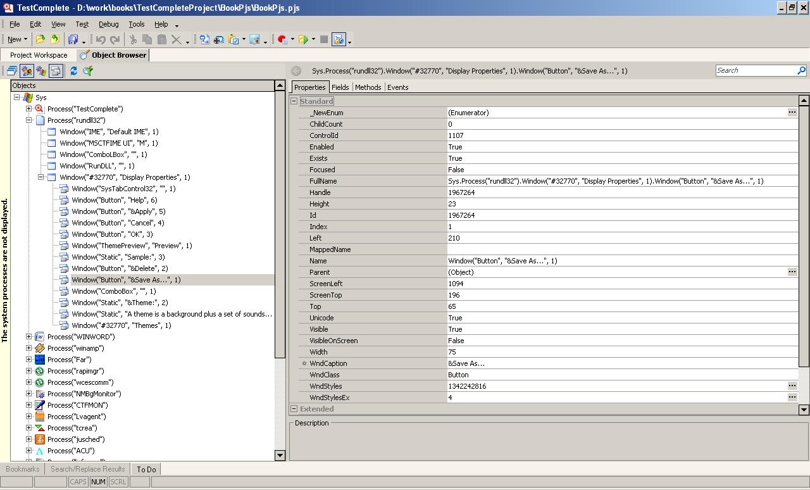Switch to the Methods tab
Image resolution: width=810 pixels, height=490 pixels.
click(x=368, y=87)
